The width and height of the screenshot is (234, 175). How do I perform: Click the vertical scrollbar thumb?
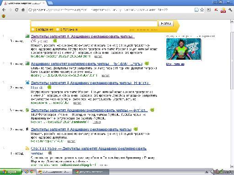232,61
